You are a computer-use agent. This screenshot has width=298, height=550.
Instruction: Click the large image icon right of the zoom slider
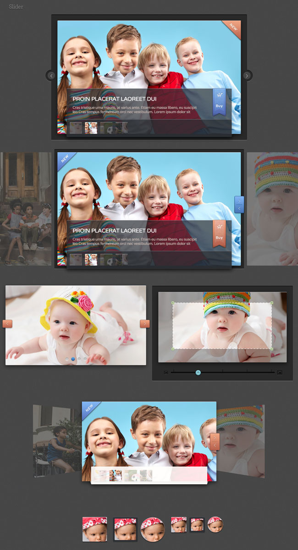tap(279, 372)
